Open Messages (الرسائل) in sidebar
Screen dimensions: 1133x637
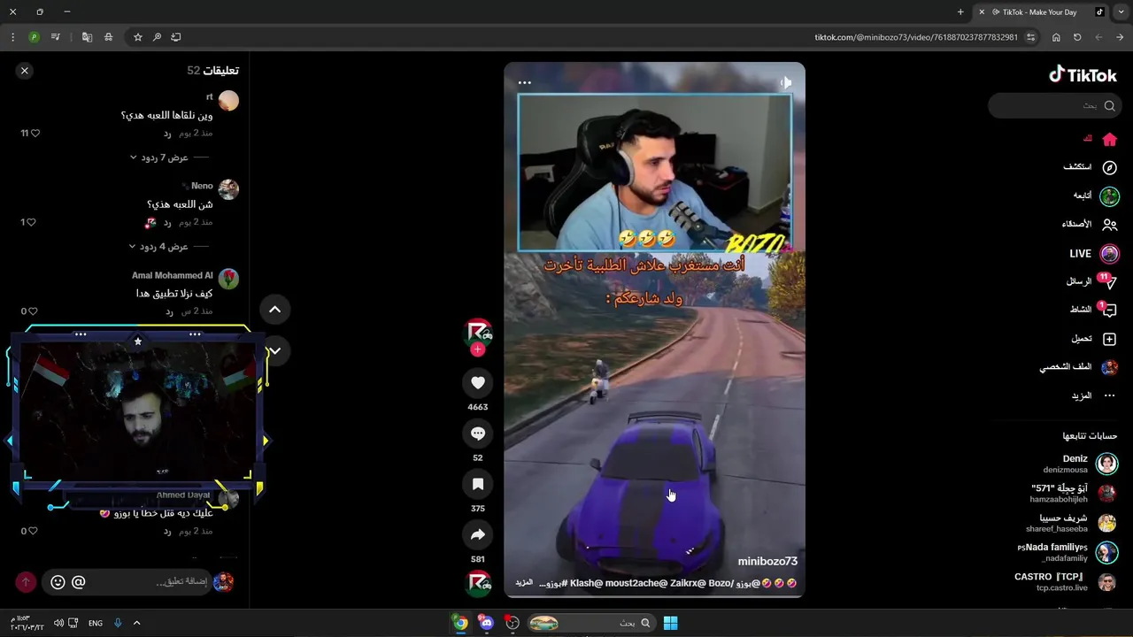(1091, 281)
